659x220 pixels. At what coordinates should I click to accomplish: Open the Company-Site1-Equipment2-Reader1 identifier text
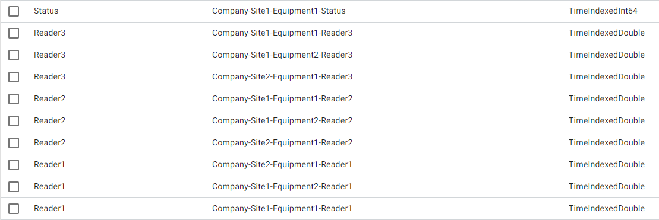[x=282, y=186]
